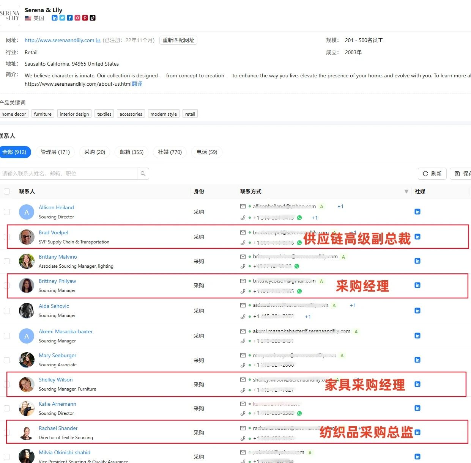This screenshot has width=471, height=463.
Task: Toggle the select-all checkbox in table header
Action: tap(7, 191)
